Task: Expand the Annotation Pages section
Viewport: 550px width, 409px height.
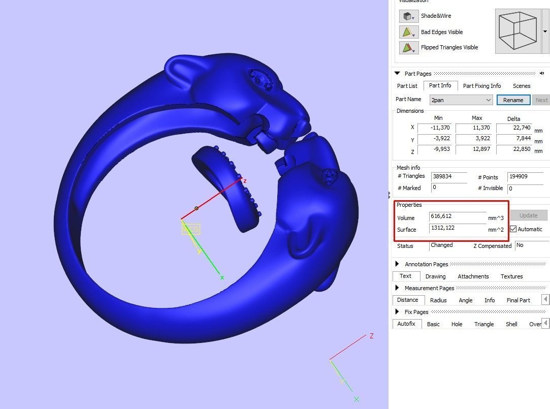Action: pos(397,264)
